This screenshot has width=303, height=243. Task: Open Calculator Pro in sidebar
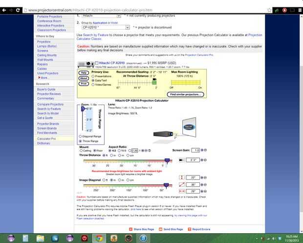tap(46, 138)
